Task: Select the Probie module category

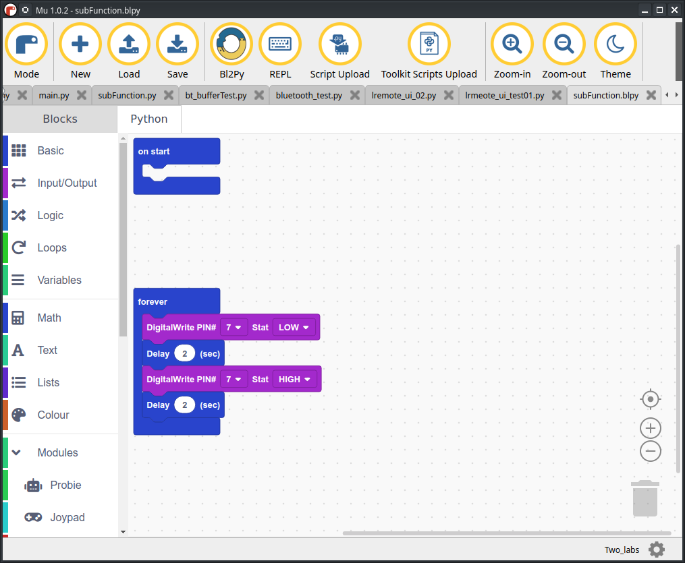Action: click(x=60, y=485)
